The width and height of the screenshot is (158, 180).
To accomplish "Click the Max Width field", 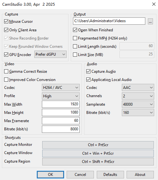I will pos(61,104).
